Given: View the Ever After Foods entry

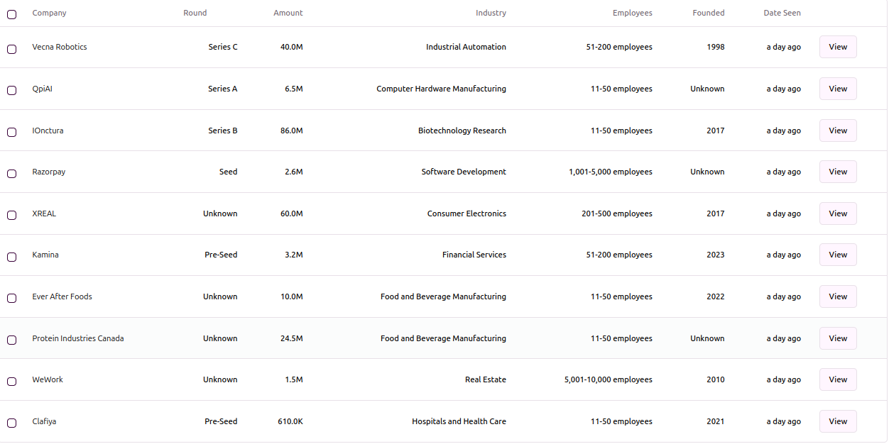Looking at the screenshot, I should (838, 296).
